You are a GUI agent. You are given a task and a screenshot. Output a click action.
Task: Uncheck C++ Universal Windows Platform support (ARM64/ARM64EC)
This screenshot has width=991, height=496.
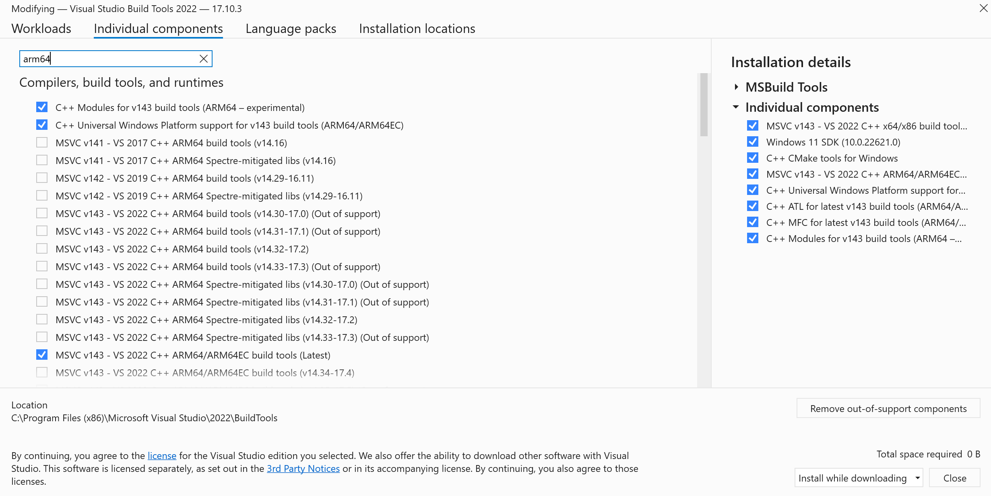pos(42,125)
